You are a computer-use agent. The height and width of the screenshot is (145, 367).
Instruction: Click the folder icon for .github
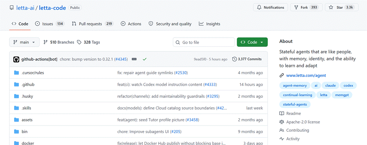[16, 85]
